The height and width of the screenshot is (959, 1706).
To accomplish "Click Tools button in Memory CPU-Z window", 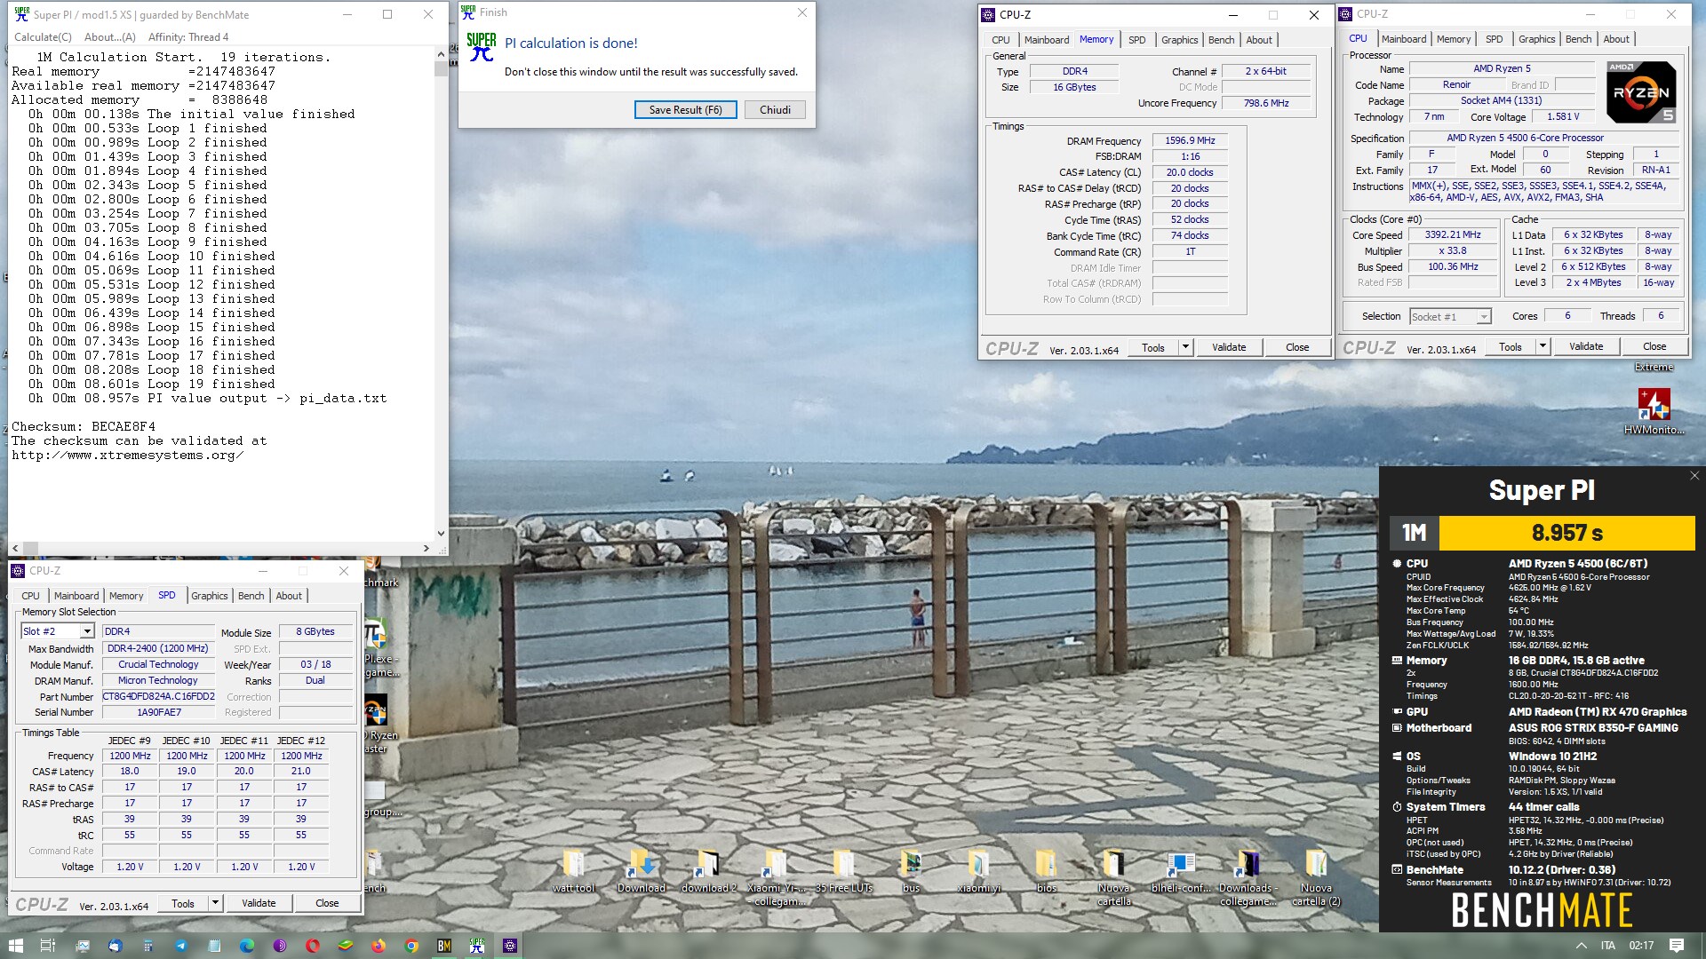I will point(1153,347).
